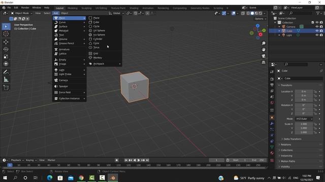Click the Scale Z value field
Viewport: 325px width, 182px height.
304,132
